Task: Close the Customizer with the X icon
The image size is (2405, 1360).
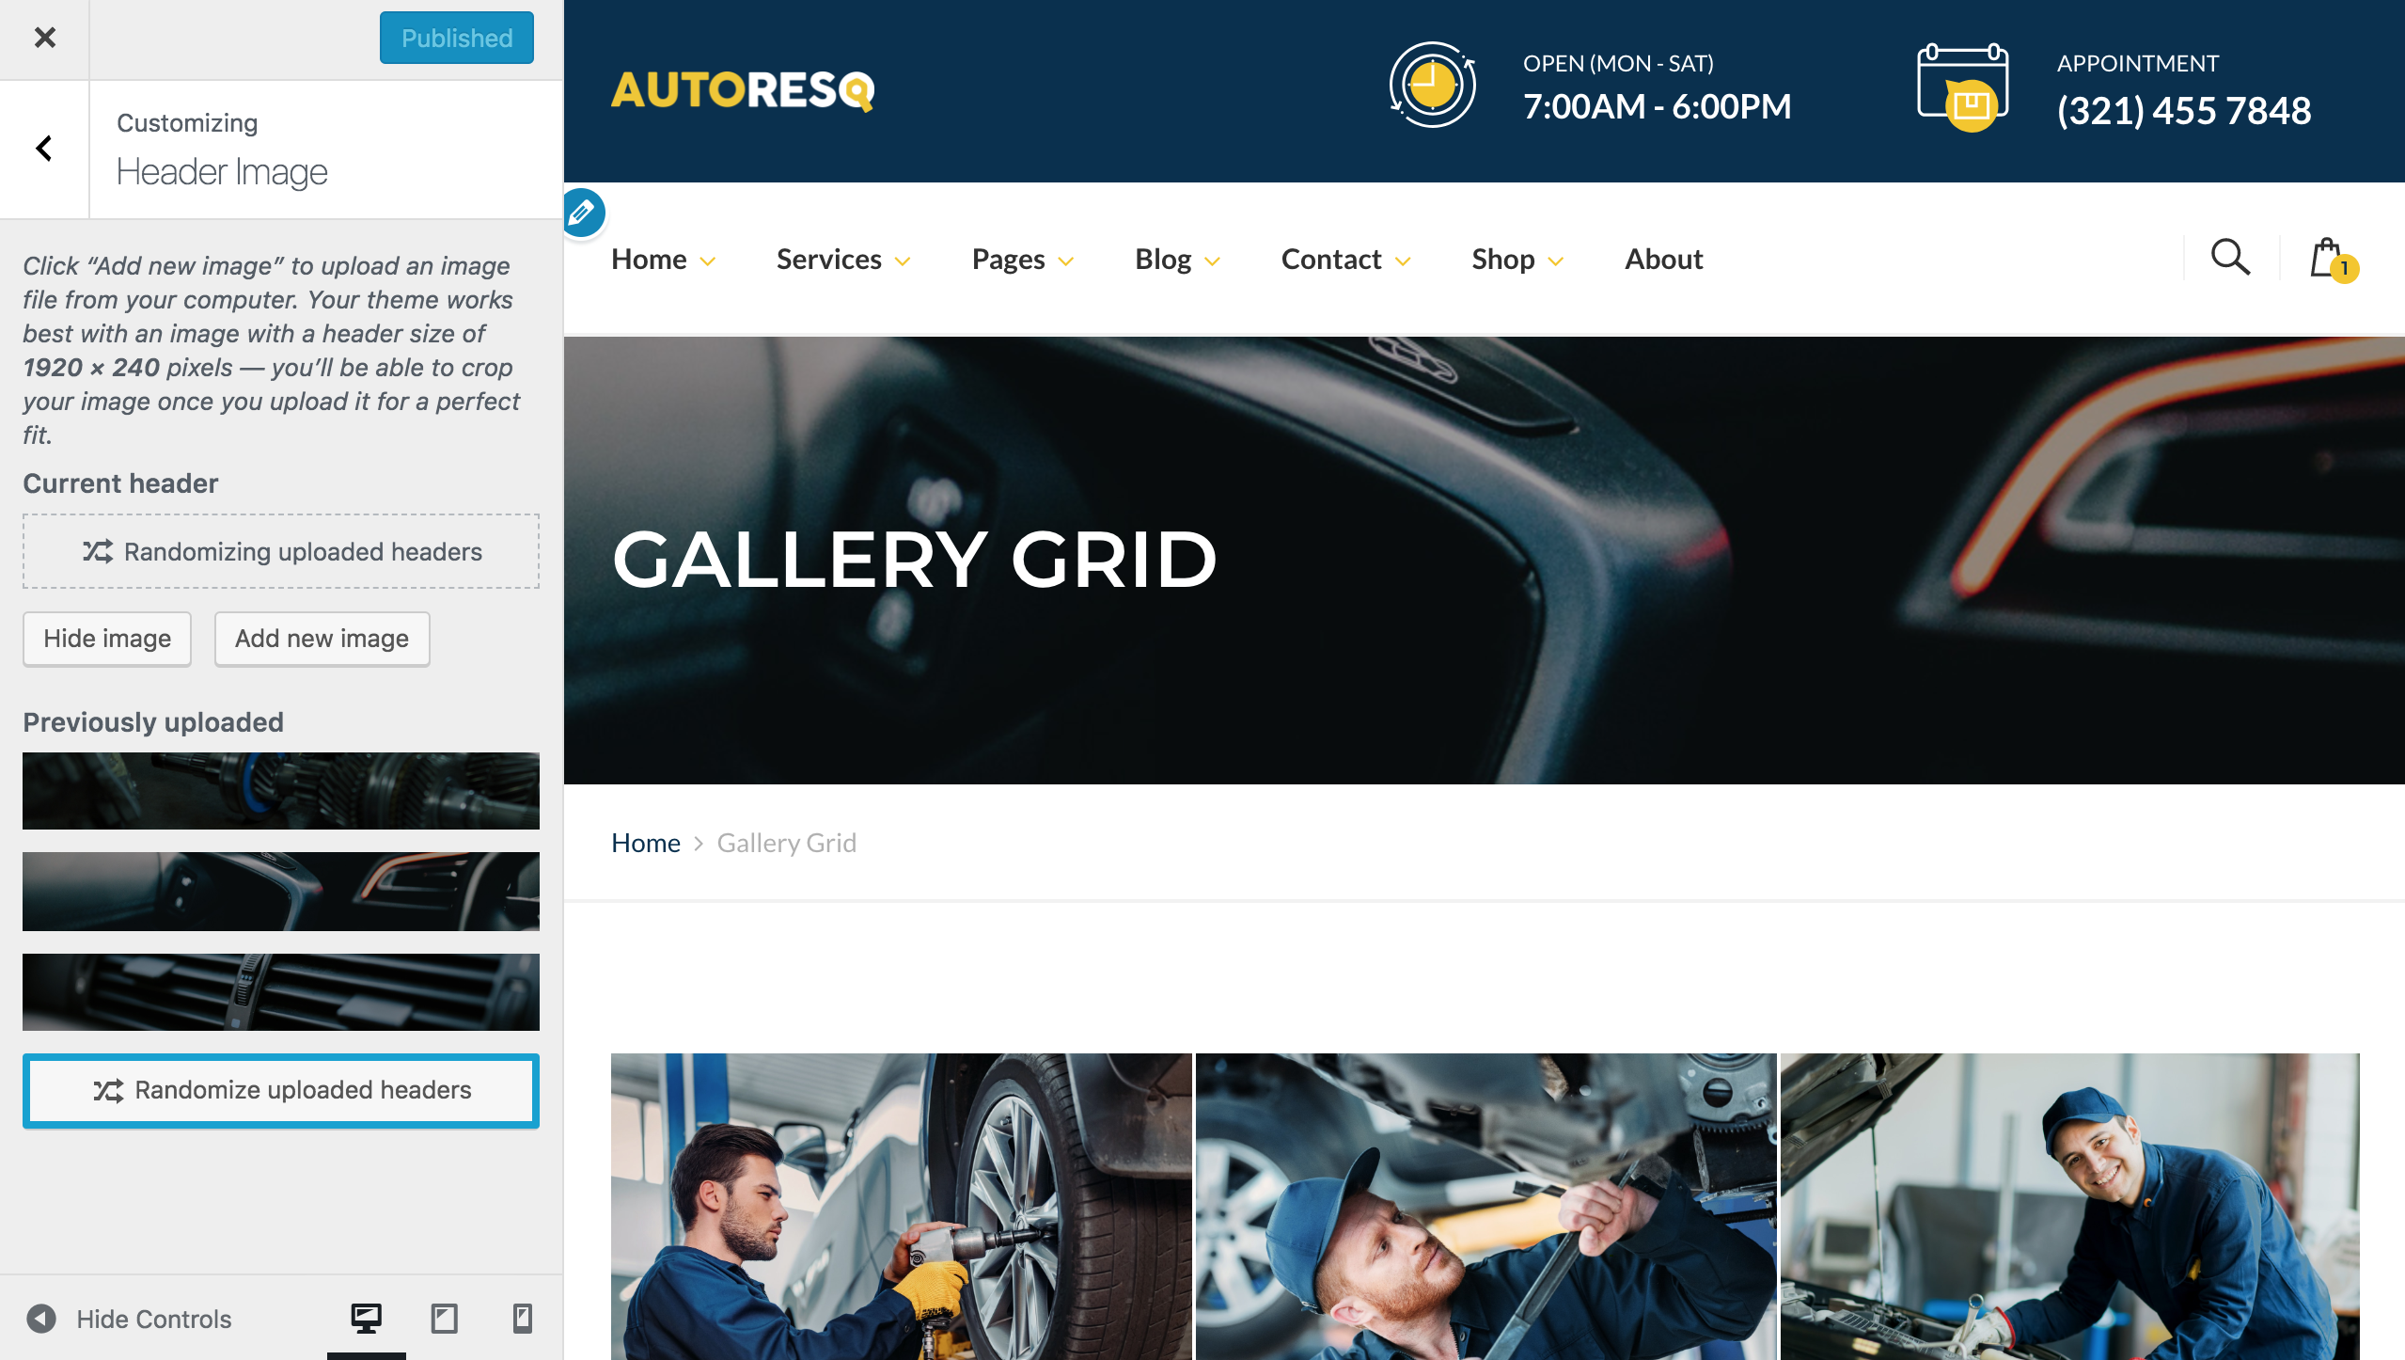Action: [44, 38]
